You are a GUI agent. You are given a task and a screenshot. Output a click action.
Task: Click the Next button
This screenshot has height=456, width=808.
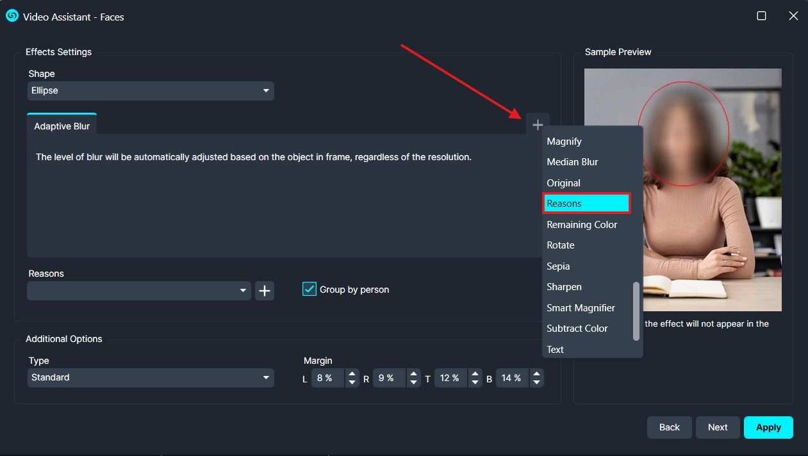click(x=718, y=428)
